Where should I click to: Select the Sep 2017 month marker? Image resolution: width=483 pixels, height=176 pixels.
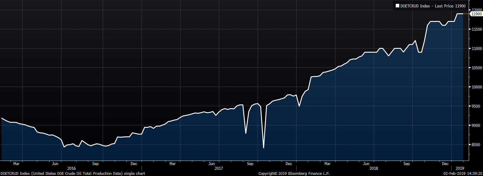click(x=250, y=164)
